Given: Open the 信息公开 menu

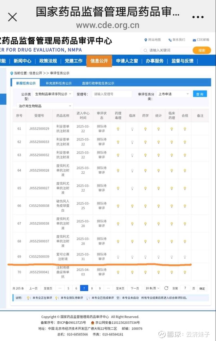Looking at the screenshot, I should click(x=99, y=61).
